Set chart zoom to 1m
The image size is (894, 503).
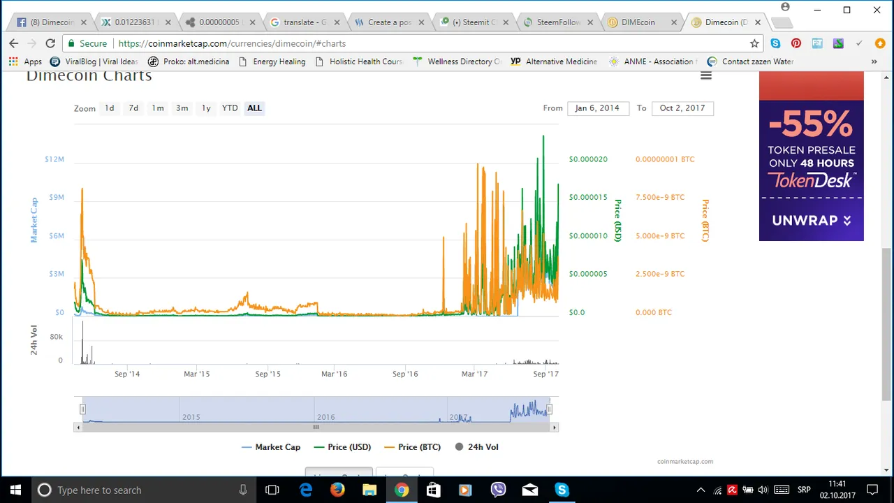click(158, 108)
